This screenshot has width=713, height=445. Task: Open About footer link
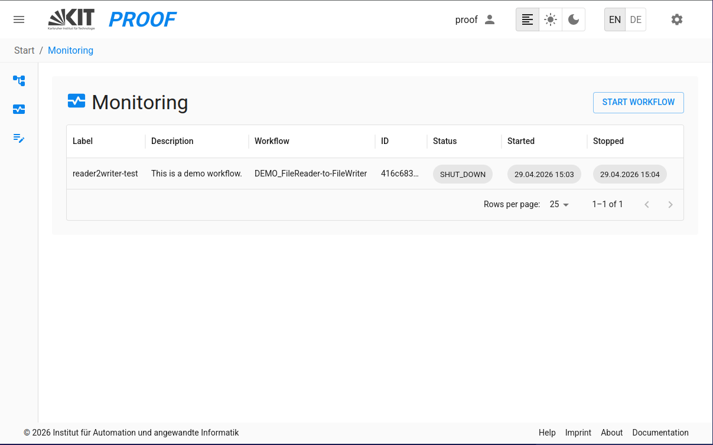tap(611, 433)
